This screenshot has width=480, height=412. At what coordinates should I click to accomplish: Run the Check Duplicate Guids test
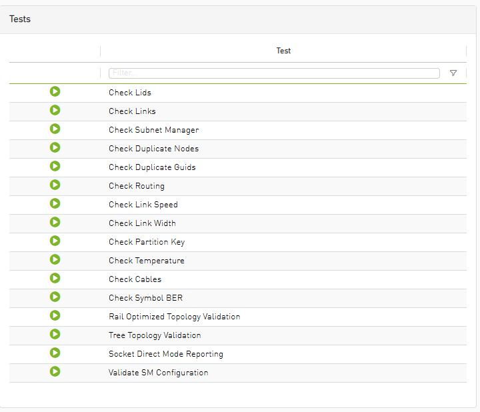click(x=55, y=167)
